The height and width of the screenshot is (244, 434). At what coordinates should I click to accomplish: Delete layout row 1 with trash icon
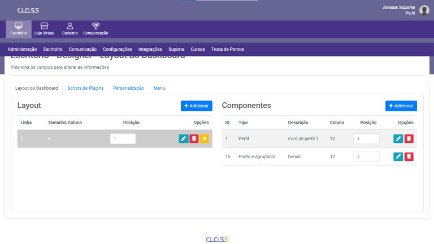(x=194, y=138)
